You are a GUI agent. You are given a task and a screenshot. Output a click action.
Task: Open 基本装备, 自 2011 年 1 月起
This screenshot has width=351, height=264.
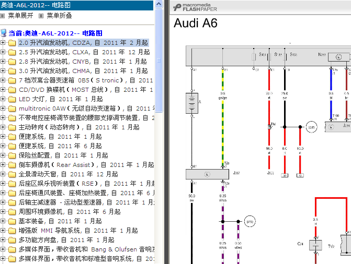click(x=60, y=221)
